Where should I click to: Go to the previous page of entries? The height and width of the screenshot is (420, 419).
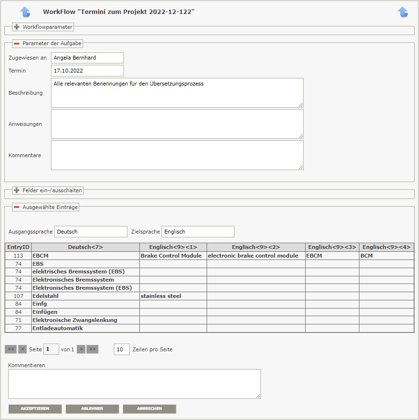tap(22, 349)
